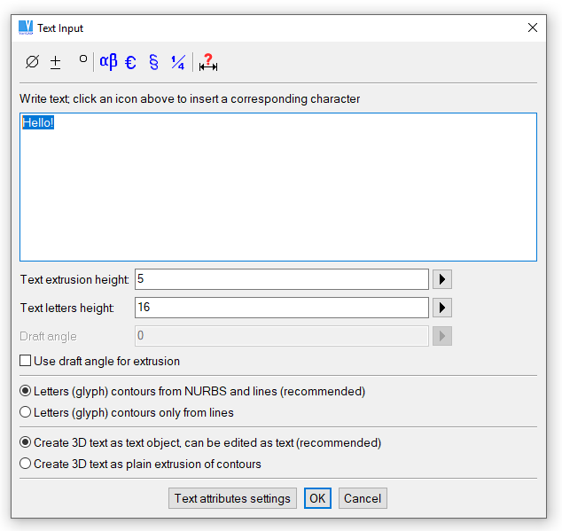The image size is (562, 531).
Task: Click the dimension question mark icon
Action: (208, 62)
